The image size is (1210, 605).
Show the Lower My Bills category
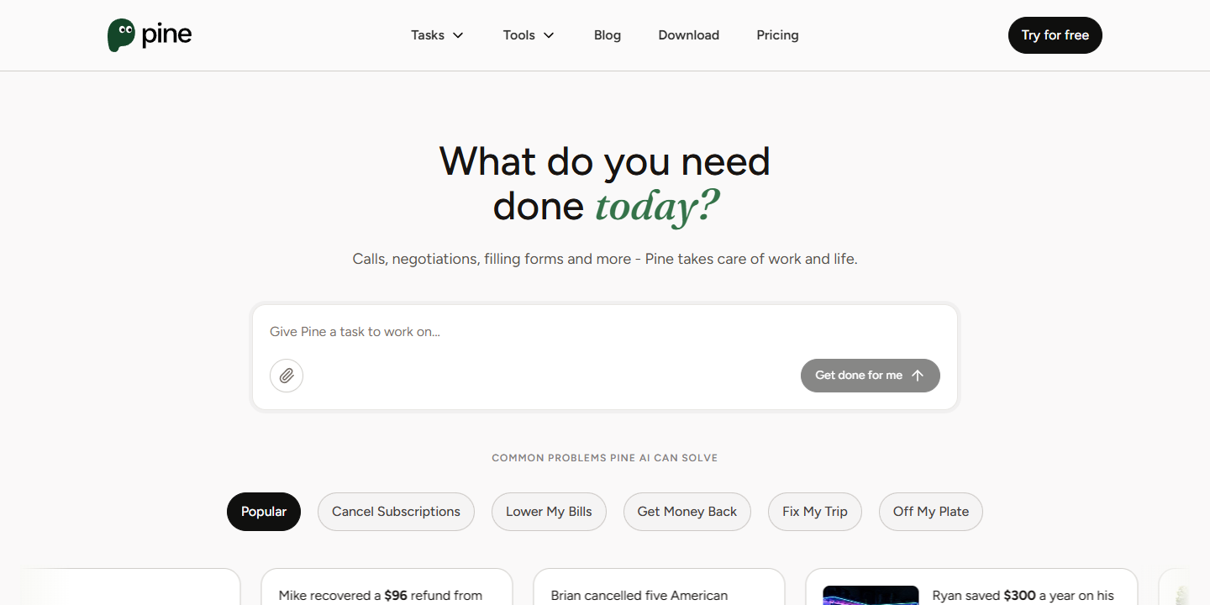[x=549, y=512]
